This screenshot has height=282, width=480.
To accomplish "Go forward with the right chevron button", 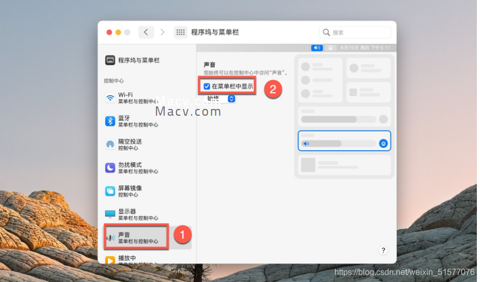I will point(162,32).
